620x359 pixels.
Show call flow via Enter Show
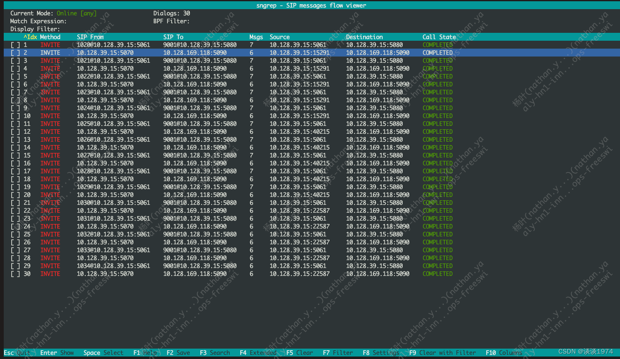pyautogui.click(x=57, y=352)
